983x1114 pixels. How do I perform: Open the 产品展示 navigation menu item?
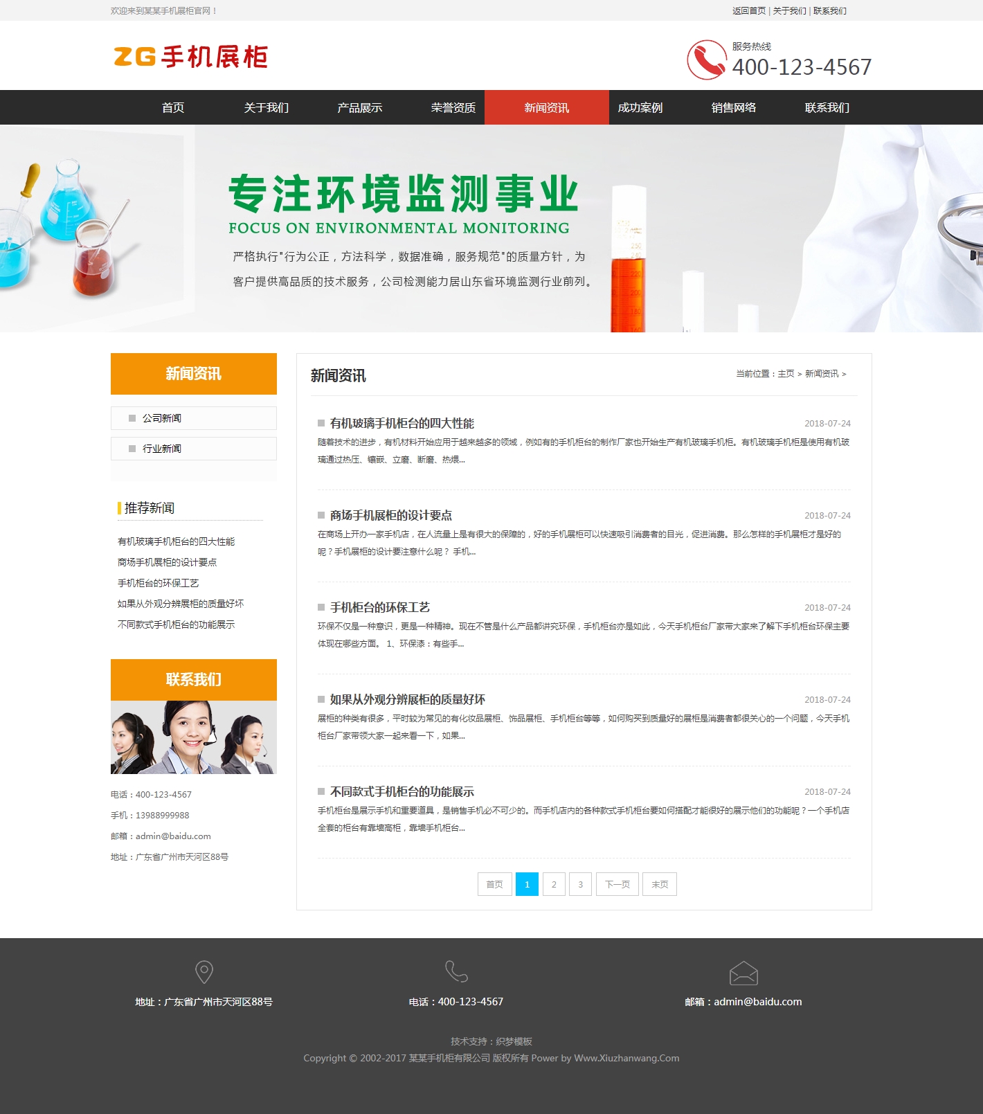[359, 107]
